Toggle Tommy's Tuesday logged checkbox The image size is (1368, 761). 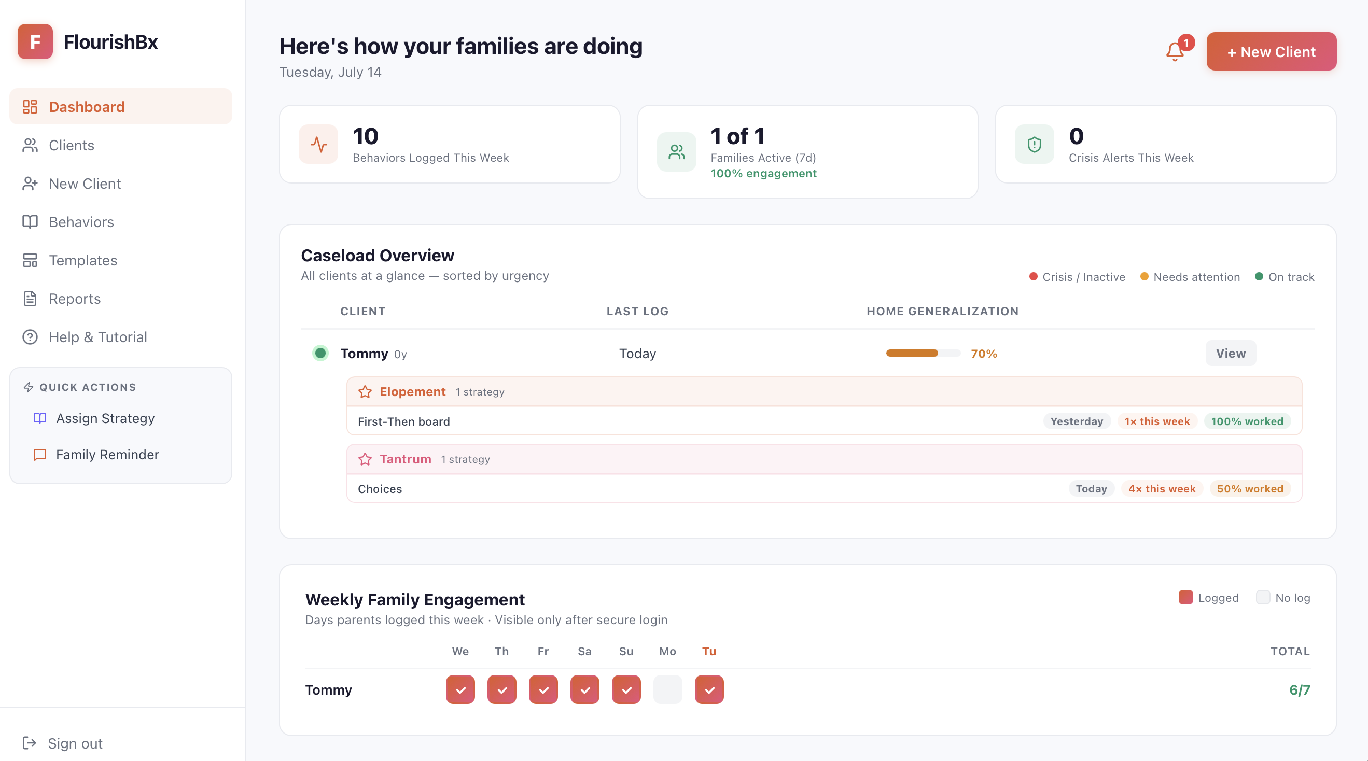pyautogui.click(x=709, y=689)
